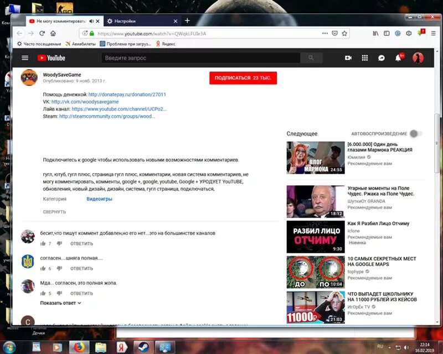This screenshot has height=354, width=443.
Task: Open the 'Проблема при загруз...' bookmark
Action: (x=126, y=44)
